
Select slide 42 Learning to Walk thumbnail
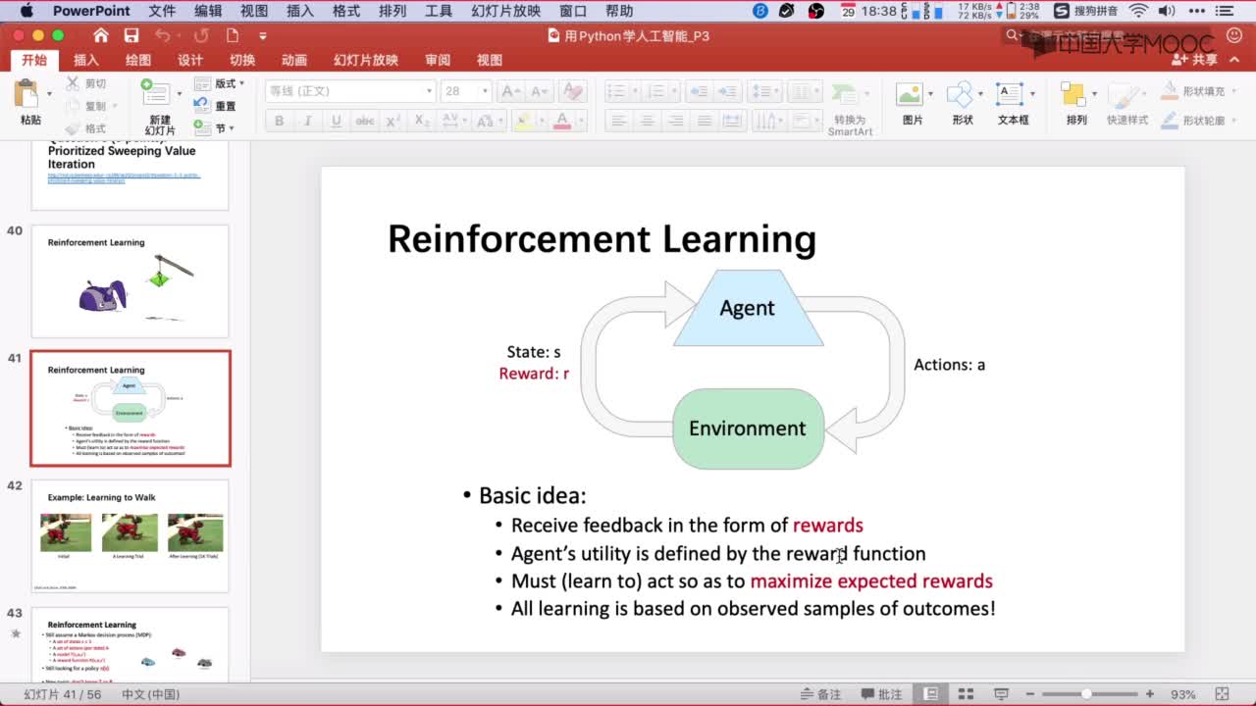(130, 536)
